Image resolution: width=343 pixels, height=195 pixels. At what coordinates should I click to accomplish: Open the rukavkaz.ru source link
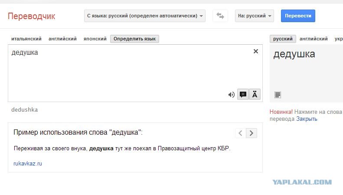(28, 164)
